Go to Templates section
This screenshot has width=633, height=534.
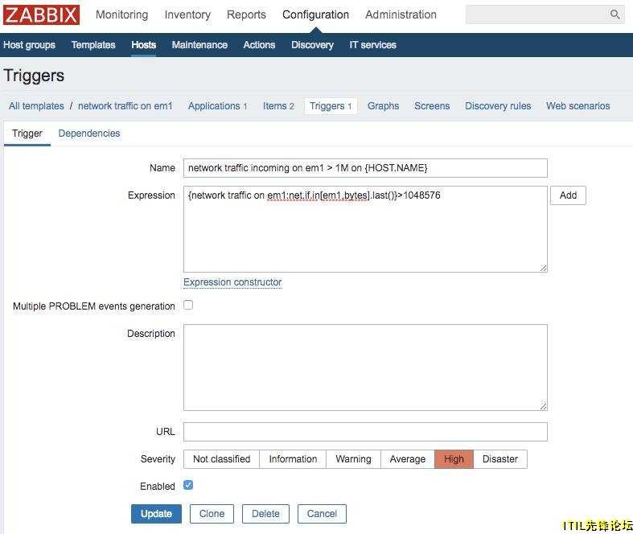tap(93, 45)
